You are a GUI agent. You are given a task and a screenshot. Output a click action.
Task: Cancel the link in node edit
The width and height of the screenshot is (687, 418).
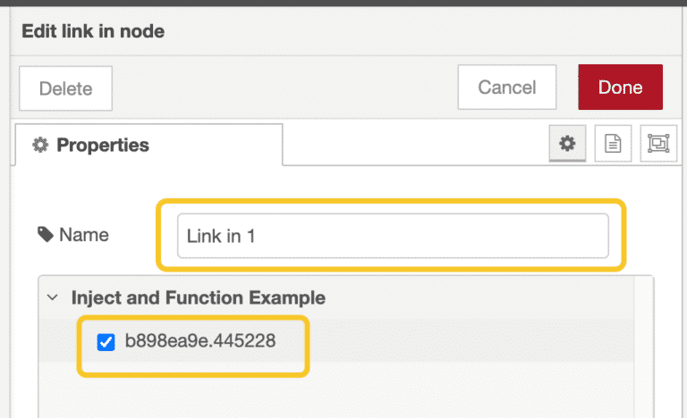[507, 88]
